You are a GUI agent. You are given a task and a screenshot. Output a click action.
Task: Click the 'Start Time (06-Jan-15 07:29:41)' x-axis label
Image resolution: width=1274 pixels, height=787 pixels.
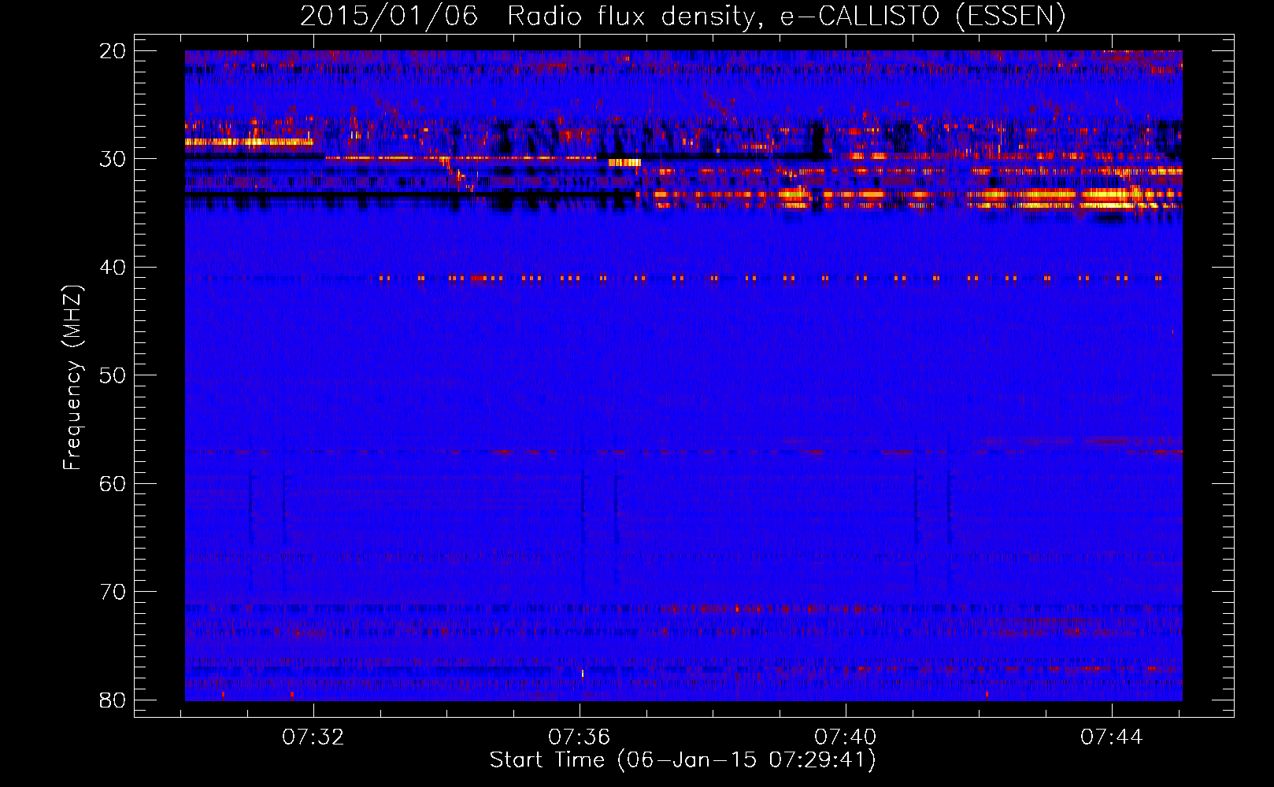click(683, 760)
